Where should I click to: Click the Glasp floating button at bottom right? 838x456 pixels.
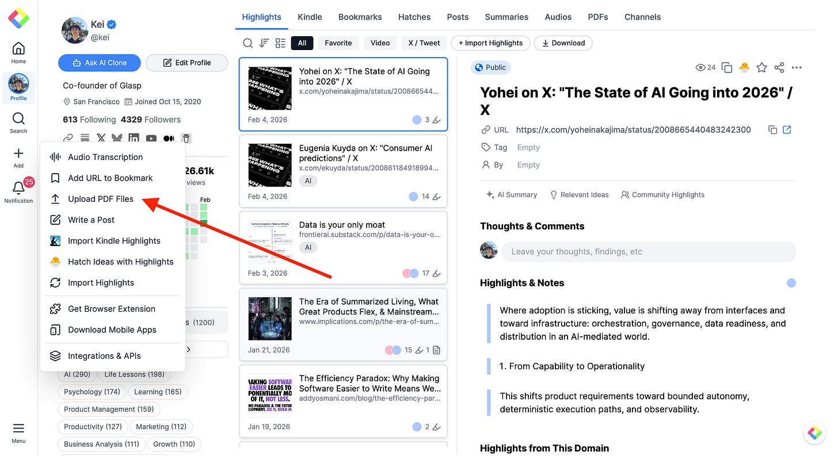[x=814, y=433]
